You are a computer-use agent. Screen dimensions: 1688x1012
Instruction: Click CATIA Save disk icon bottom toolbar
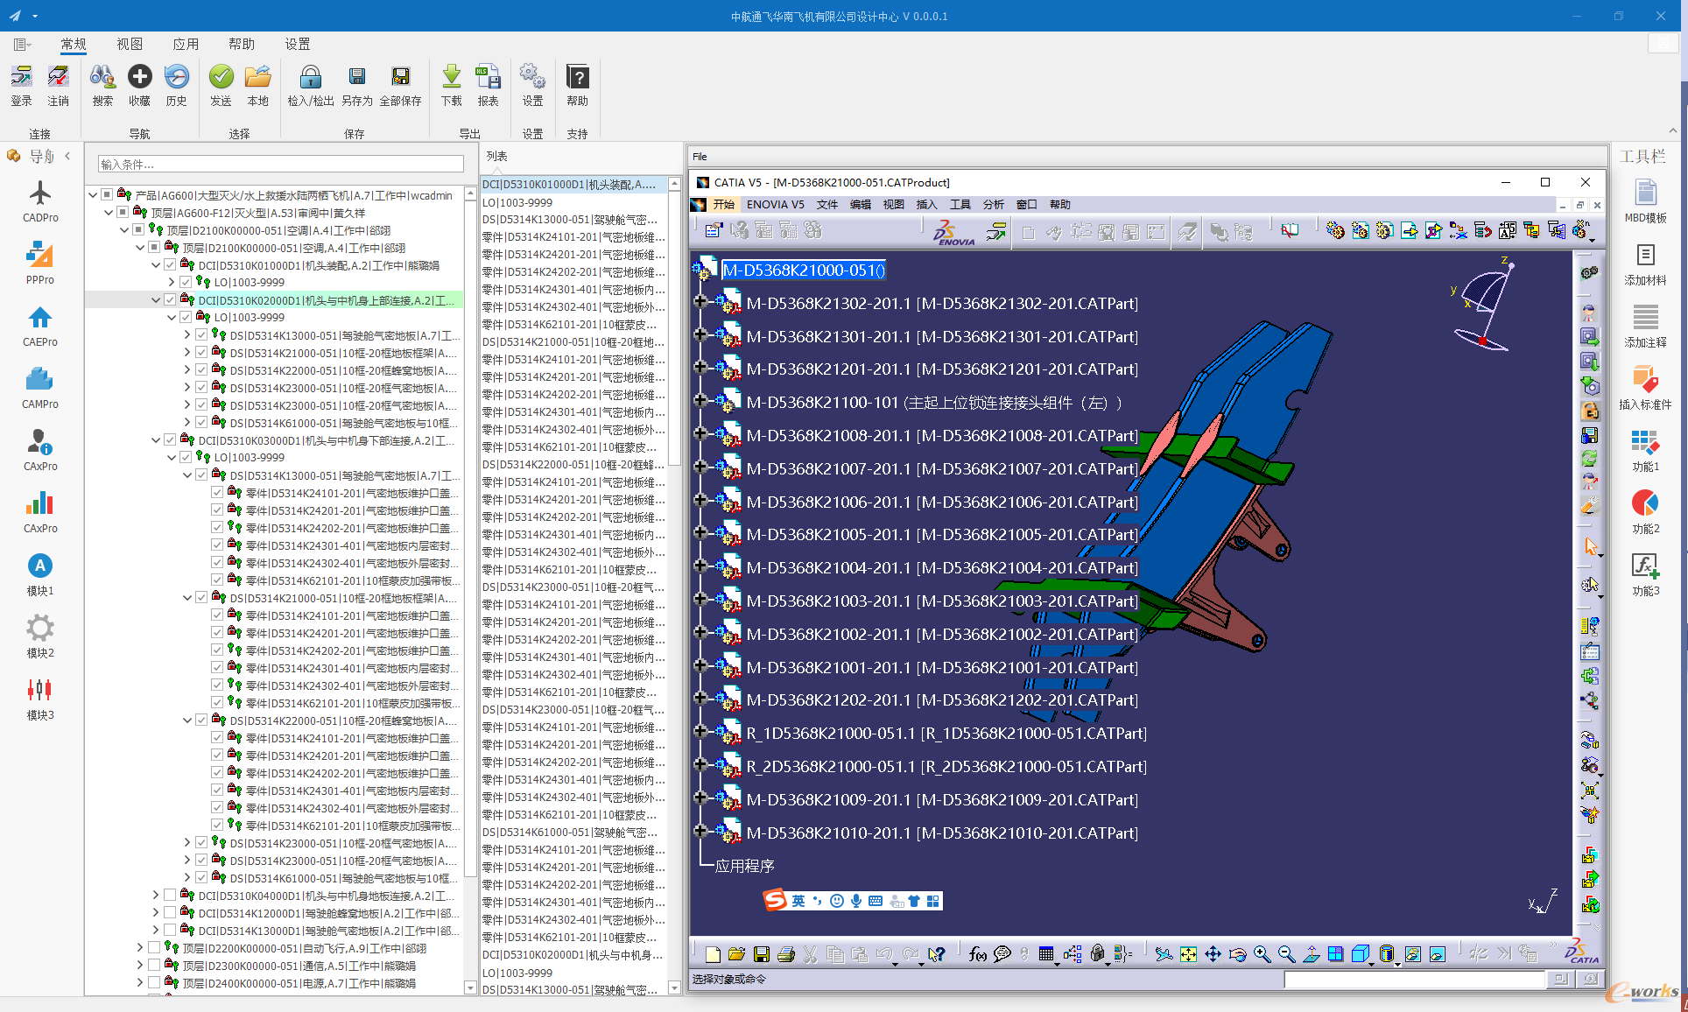pos(761,954)
